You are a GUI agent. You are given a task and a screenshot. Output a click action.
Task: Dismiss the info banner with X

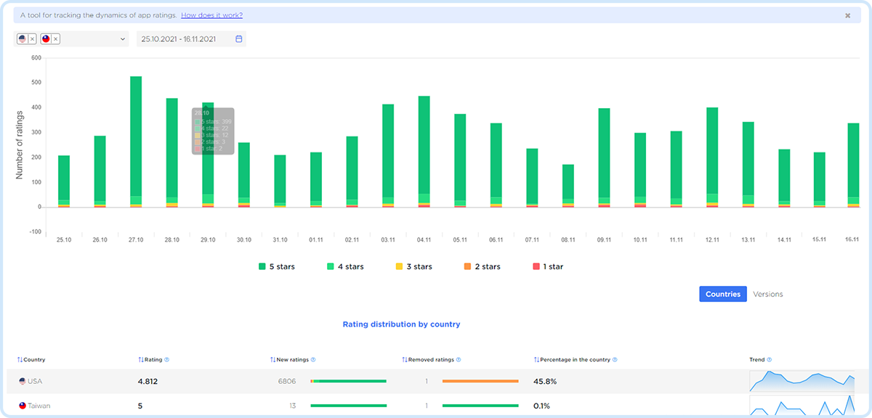(847, 15)
